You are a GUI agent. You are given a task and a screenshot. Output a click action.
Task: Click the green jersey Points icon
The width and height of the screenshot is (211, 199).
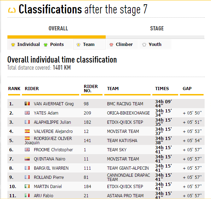coord(46,45)
